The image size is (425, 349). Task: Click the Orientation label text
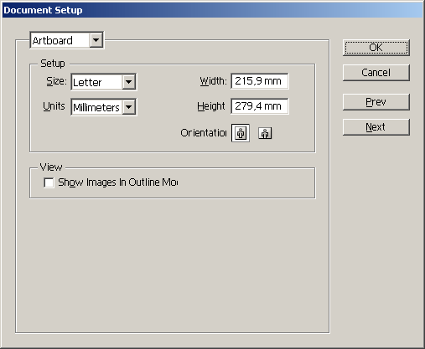tap(204, 133)
